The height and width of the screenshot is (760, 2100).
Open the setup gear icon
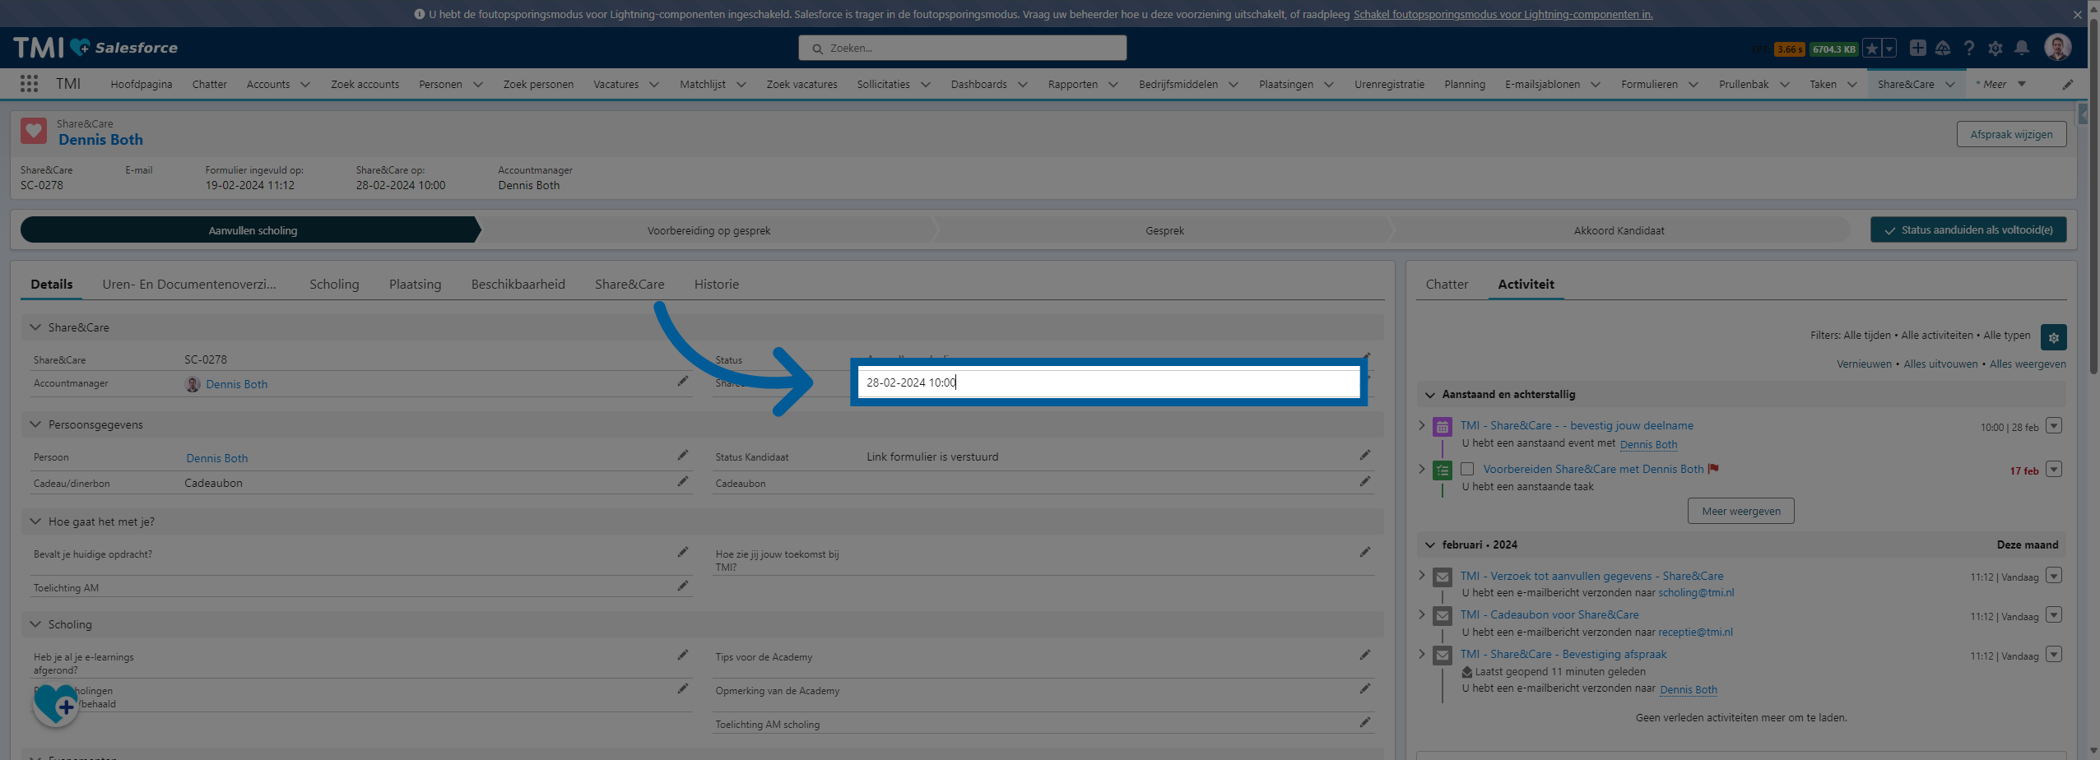coord(1995,49)
